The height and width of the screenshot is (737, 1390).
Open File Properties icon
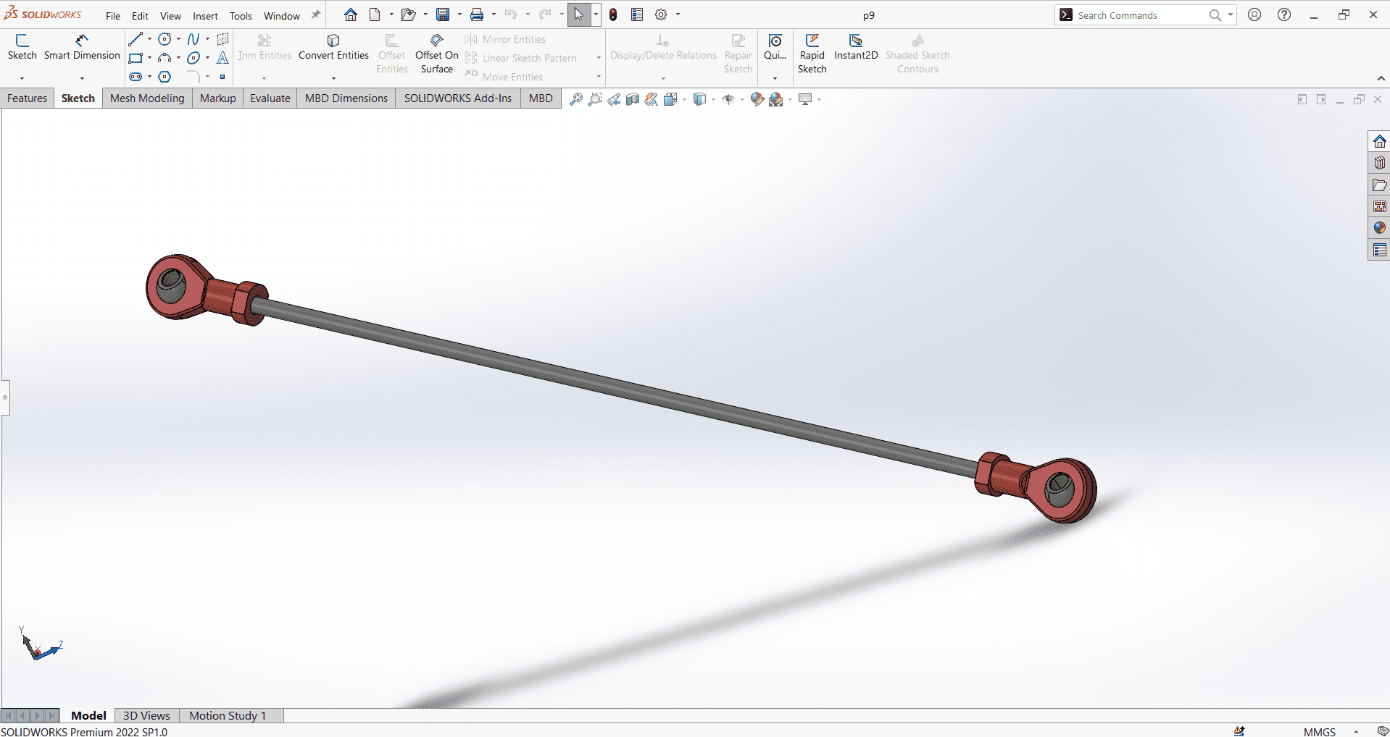(x=637, y=14)
